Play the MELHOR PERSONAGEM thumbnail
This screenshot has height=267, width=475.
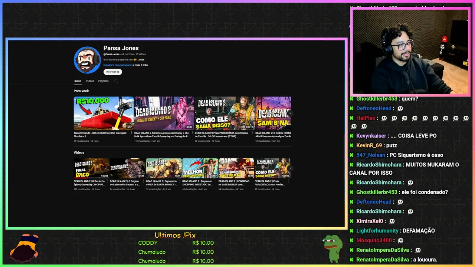[200, 168]
